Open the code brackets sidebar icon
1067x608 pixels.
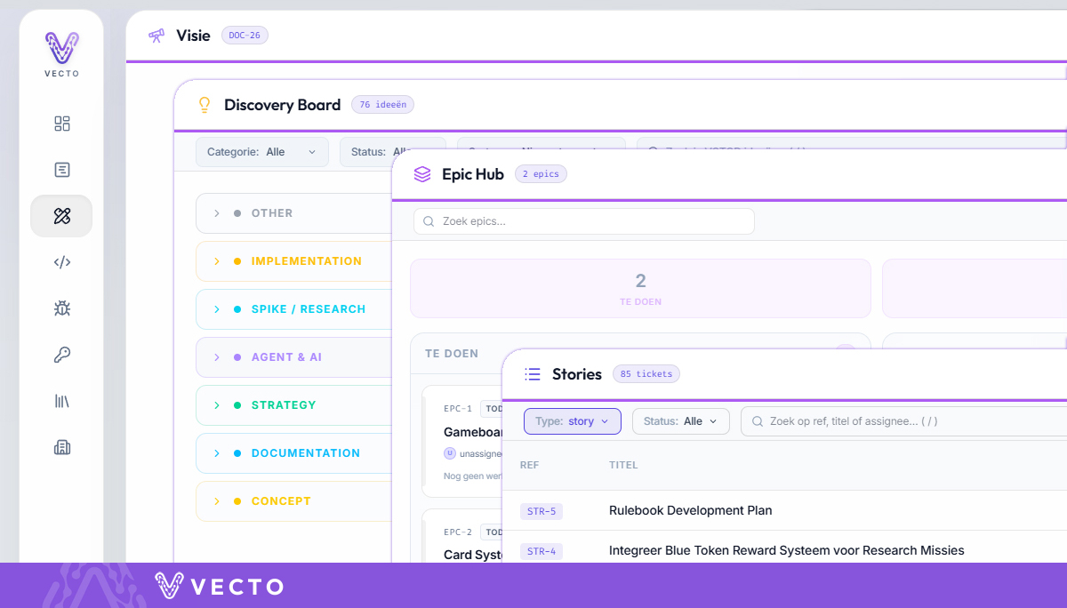[61, 262]
